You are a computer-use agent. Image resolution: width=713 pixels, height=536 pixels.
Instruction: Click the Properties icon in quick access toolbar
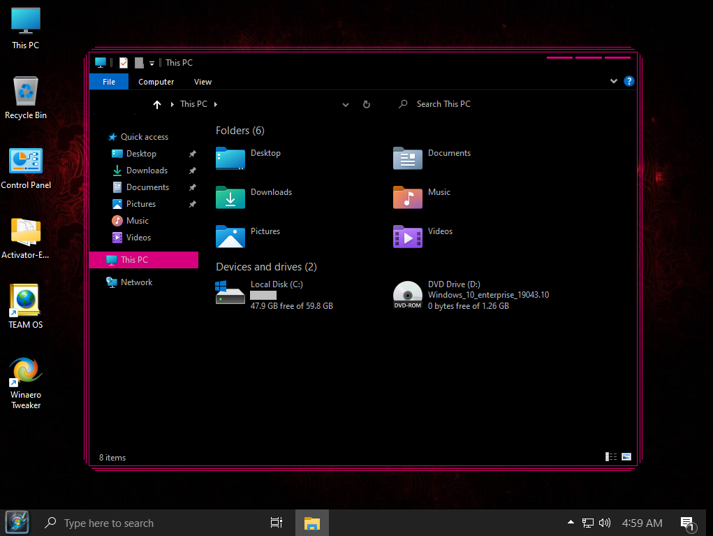[124, 63]
